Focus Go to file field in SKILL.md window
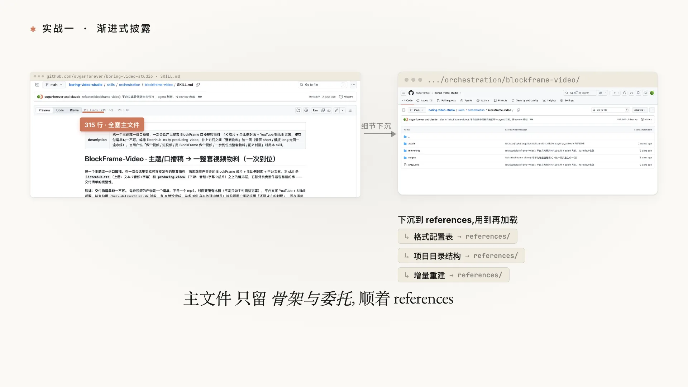 point(322,85)
